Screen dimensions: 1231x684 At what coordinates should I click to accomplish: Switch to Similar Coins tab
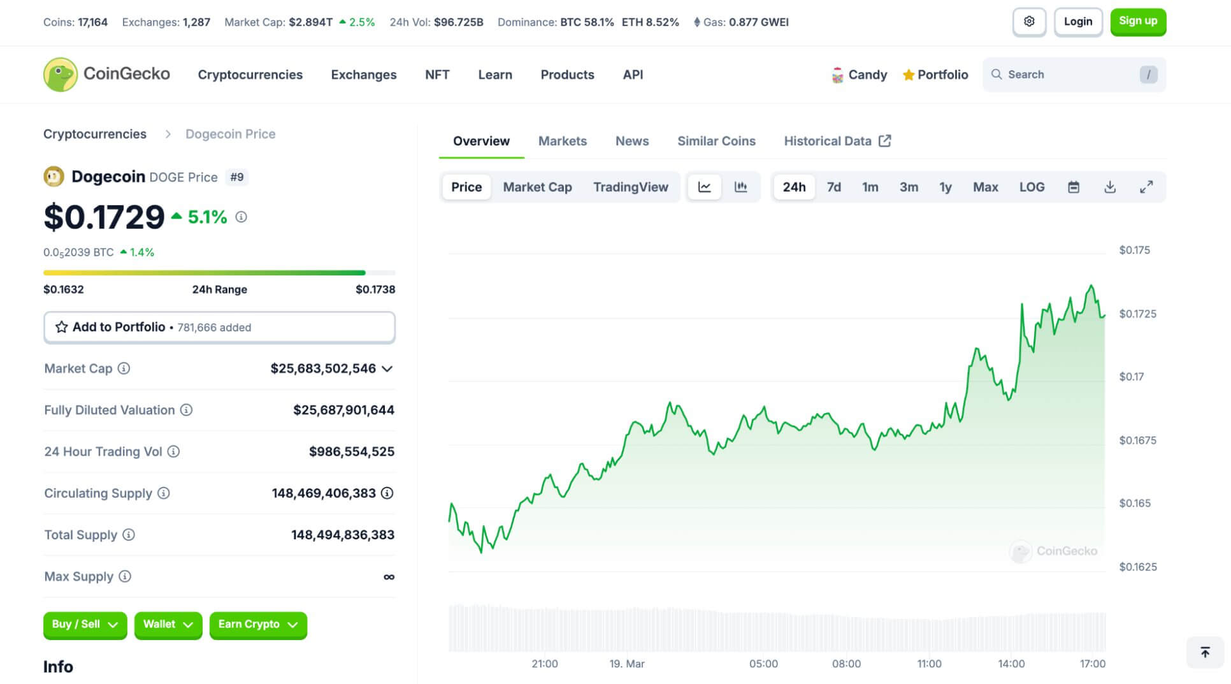click(716, 141)
